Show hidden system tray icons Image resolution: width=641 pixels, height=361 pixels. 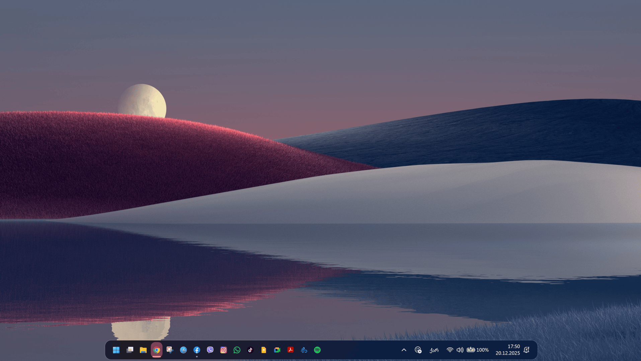[x=404, y=350]
